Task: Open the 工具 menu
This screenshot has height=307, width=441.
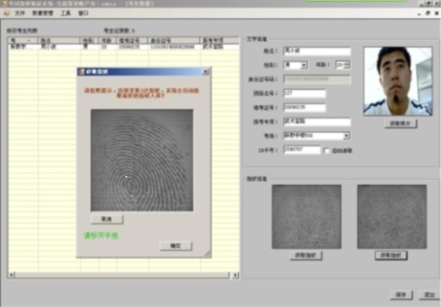Action: point(66,13)
